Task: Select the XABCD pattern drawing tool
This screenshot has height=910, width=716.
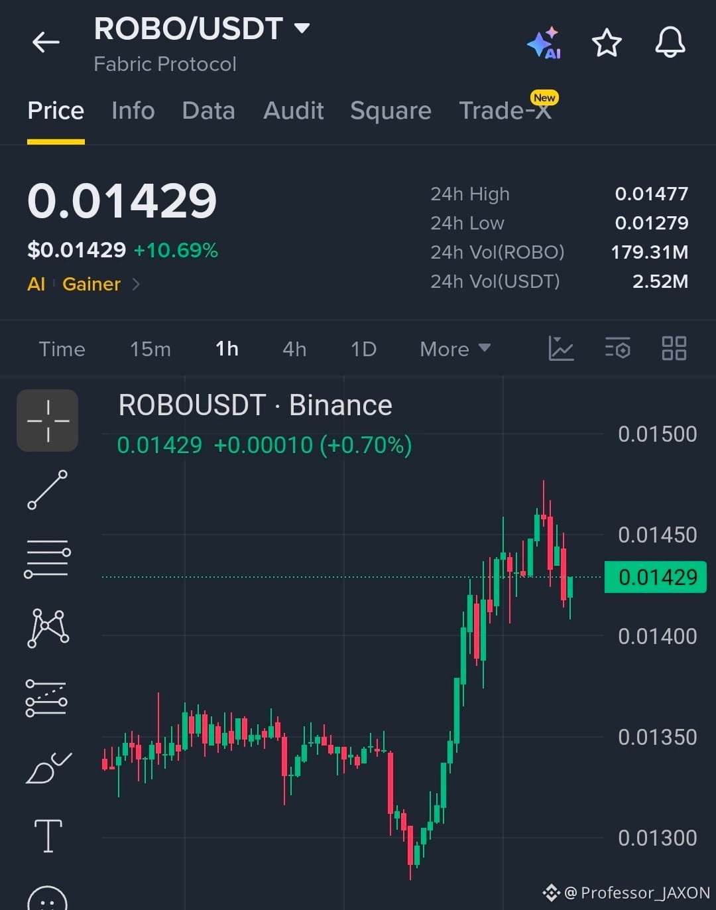Action: 48,627
